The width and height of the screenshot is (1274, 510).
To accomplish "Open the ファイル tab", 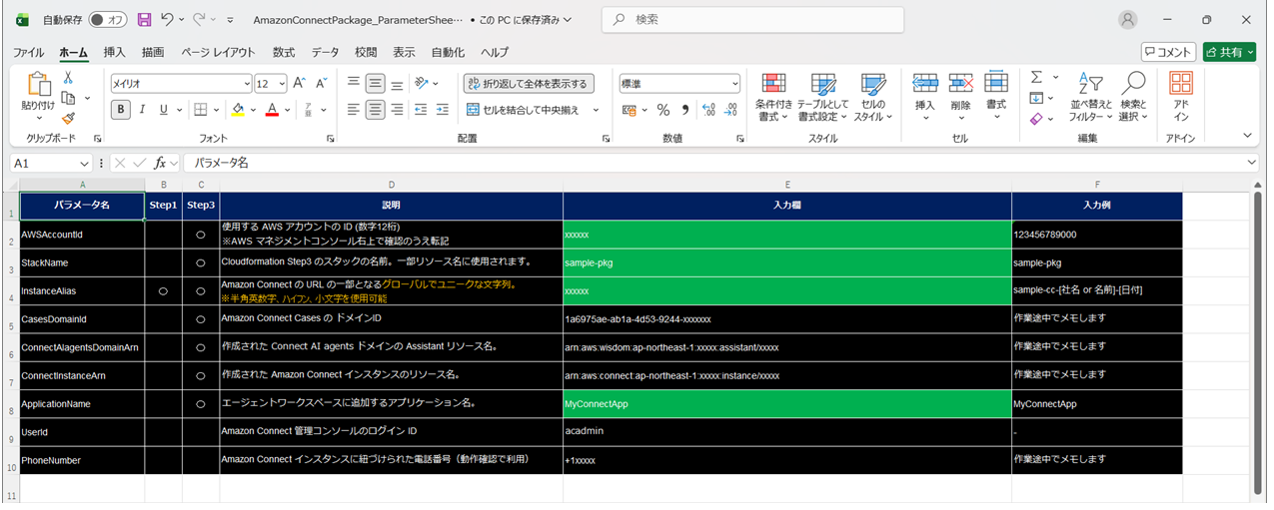I will (x=28, y=52).
